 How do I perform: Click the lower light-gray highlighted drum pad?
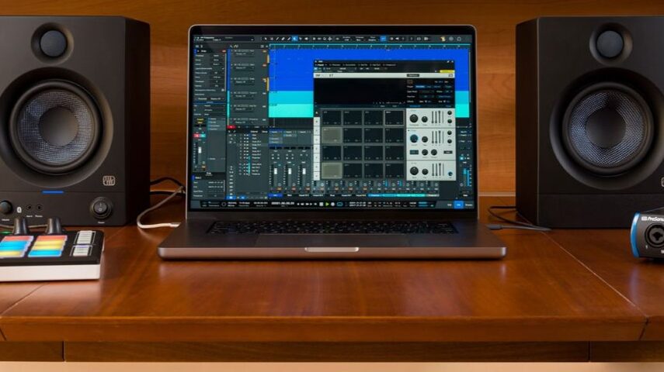[332, 170]
